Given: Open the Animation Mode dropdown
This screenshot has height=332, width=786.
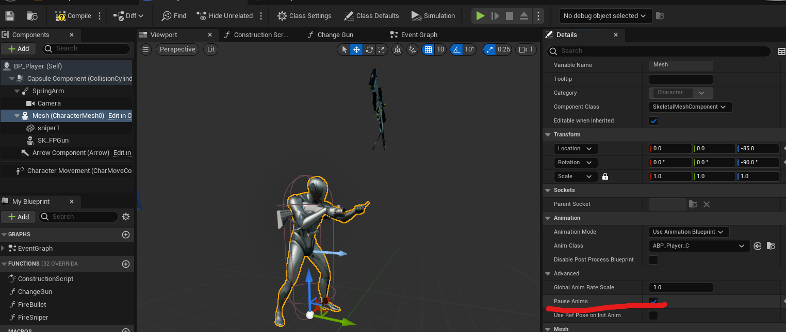Looking at the screenshot, I should coord(689,232).
